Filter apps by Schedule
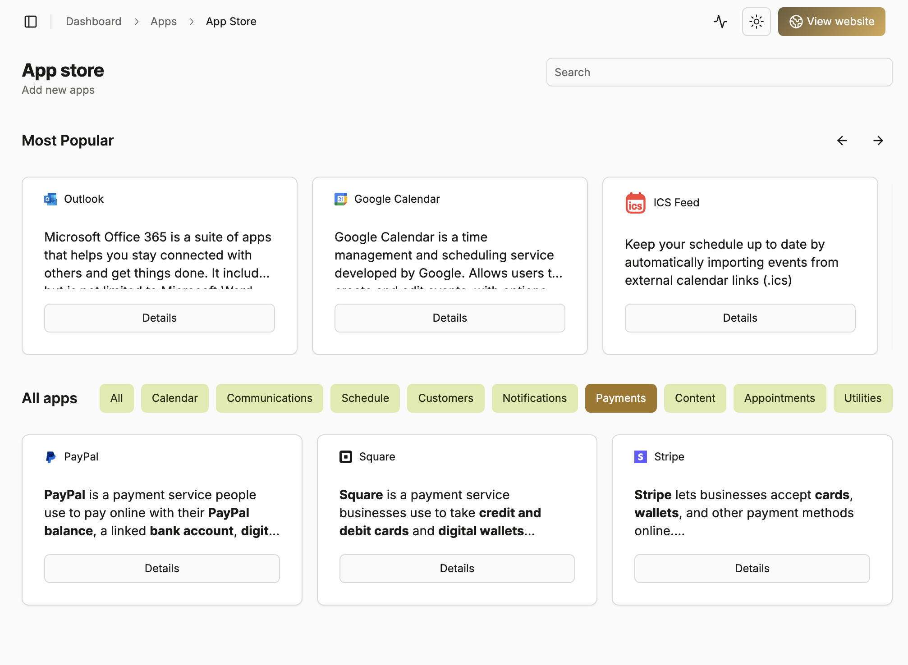This screenshot has height=665, width=908. [365, 398]
